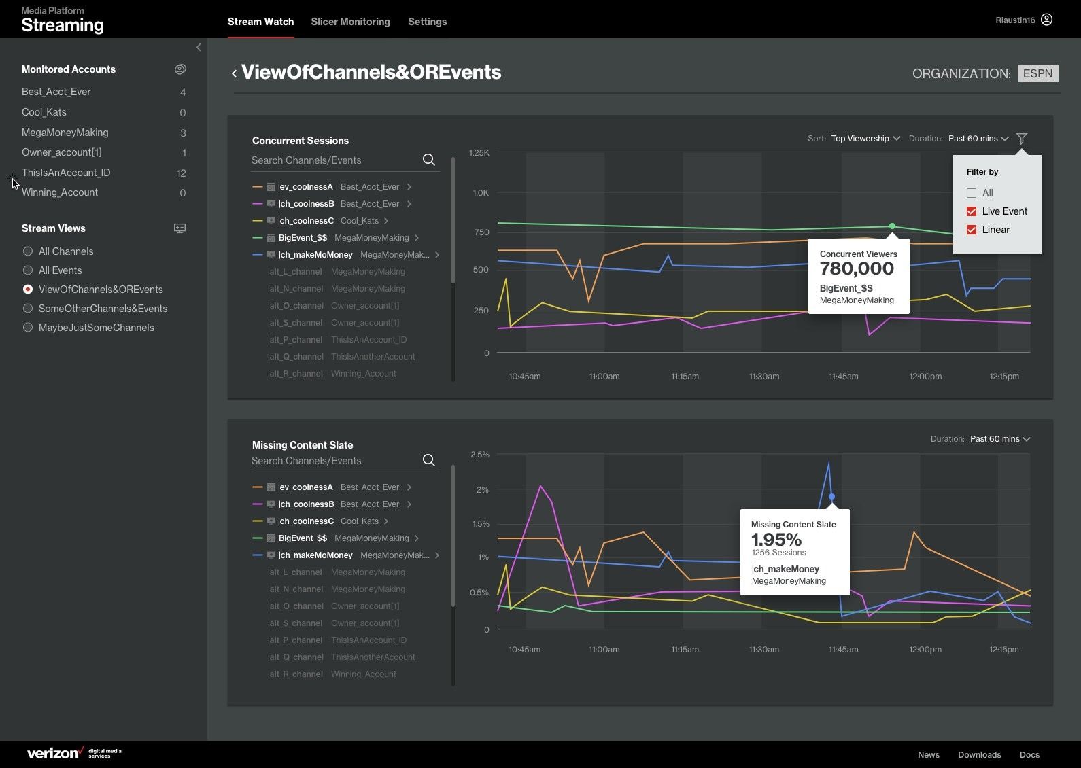This screenshot has height=768, width=1081.
Task: Open the Settings tab
Action: [427, 22]
